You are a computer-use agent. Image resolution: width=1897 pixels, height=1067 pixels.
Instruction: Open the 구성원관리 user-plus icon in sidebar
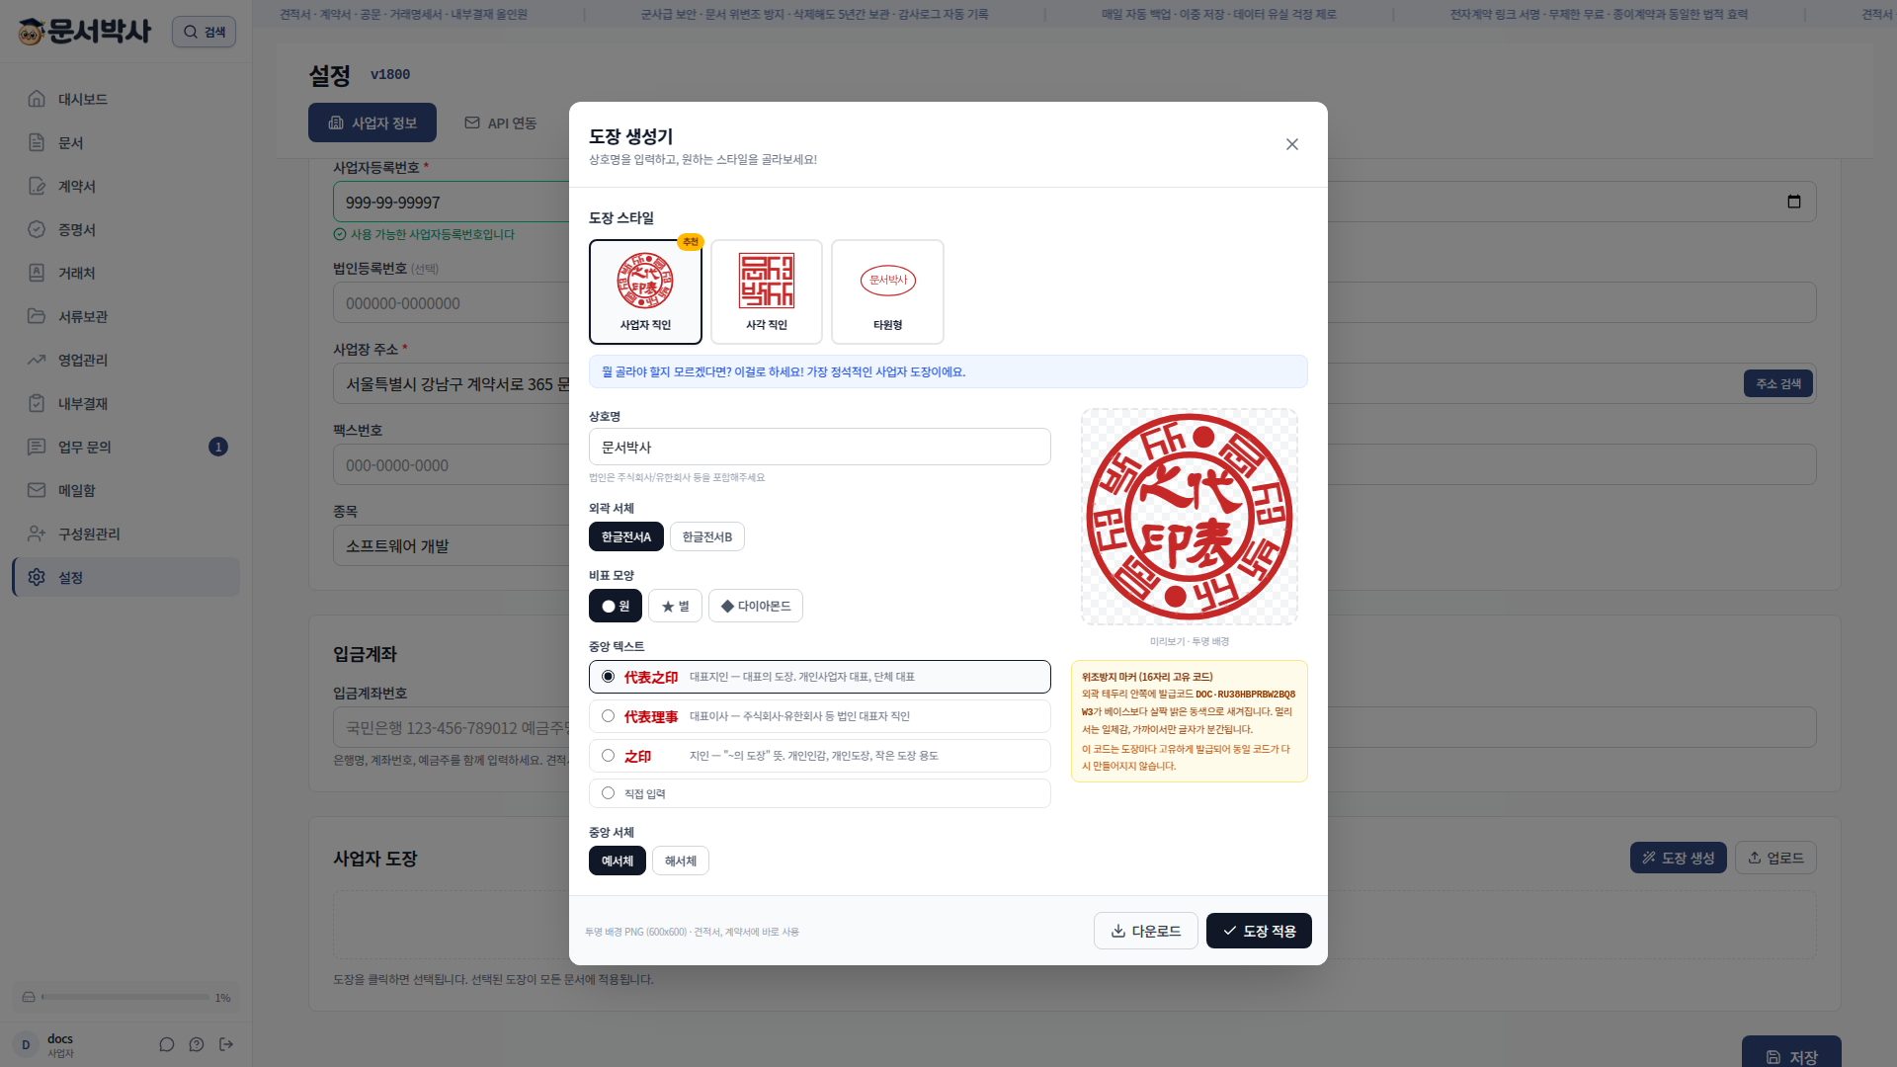coord(37,533)
